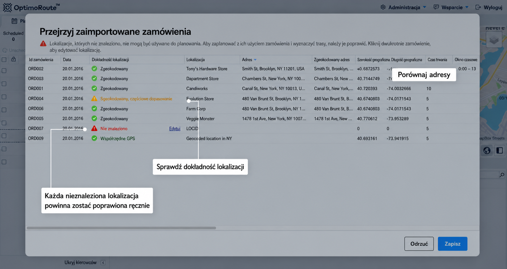507x269 pixels.
Task: Collapse drivers with Ukryj kierowców chevron
Action: (103, 263)
